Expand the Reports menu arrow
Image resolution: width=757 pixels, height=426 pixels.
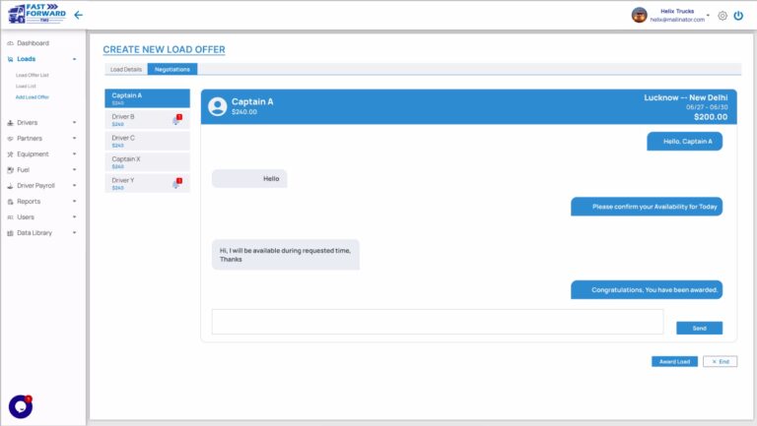74,202
